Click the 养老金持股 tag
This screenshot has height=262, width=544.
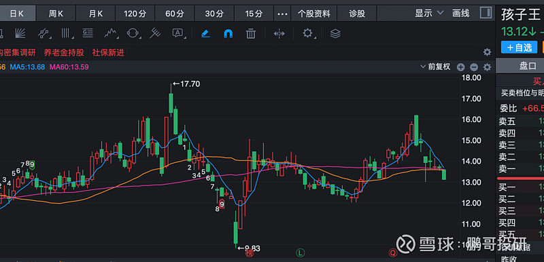64,53
